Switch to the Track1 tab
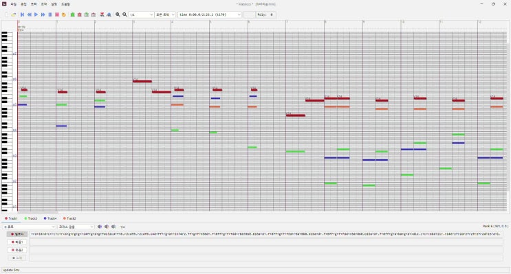This screenshot has height=274, width=511. pyautogui.click(x=11, y=218)
